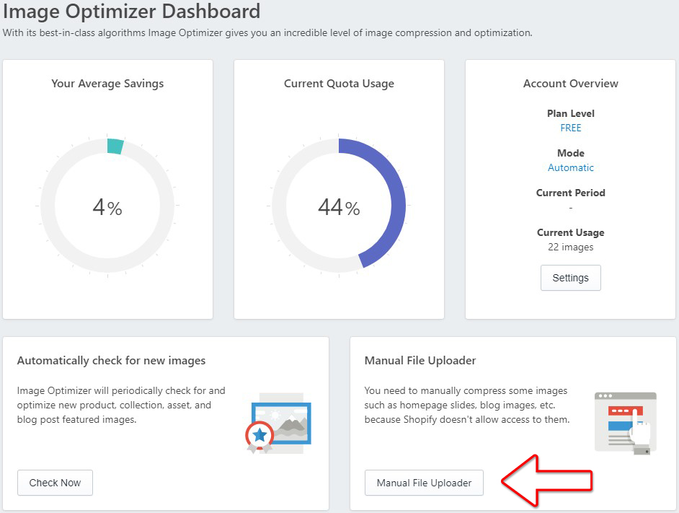This screenshot has width=679, height=513.
Task: Click the Settings button in Account Overview
Action: point(570,278)
